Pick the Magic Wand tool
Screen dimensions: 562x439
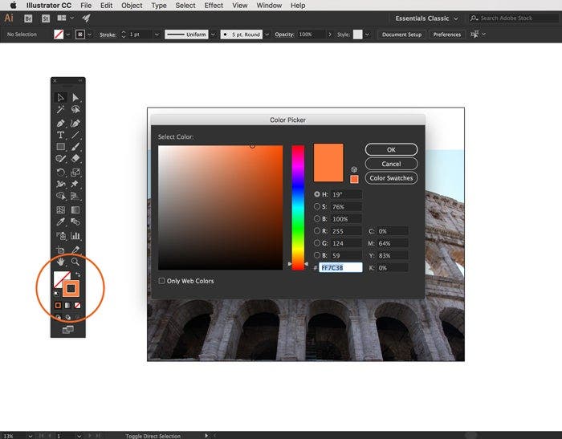pos(60,110)
